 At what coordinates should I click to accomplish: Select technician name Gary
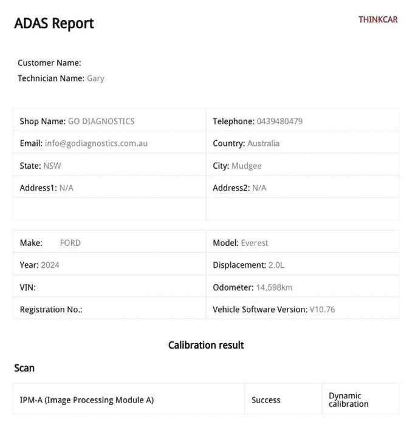95,78
